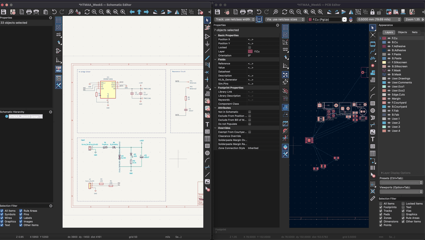Select HTMAA_Week5 (page 1) hierarchy item
This screenshot has width=425, height=240.
tap(25, 116)
